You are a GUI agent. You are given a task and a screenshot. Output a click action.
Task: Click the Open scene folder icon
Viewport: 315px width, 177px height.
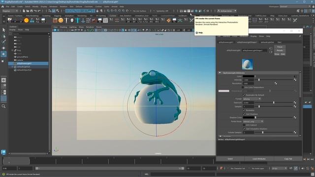[x=28, y=11]
